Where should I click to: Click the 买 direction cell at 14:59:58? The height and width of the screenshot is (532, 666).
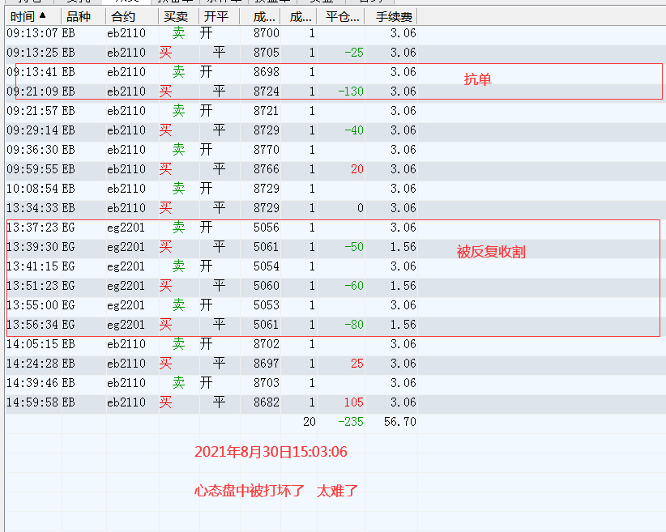pos(165,402)
